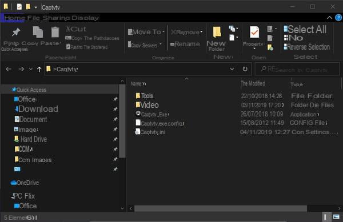Open the Copy To dropdown
The width and height of the screenshot is (343, 222).
pyautogui.click(x=145, y=45)
